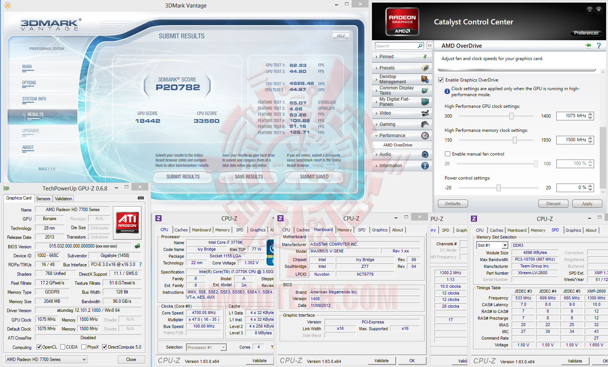This screenshot has width=608, height=367.
Task: Open the Caches tab in the CPU-Z Processor window
Action: [x=181, y=230]
